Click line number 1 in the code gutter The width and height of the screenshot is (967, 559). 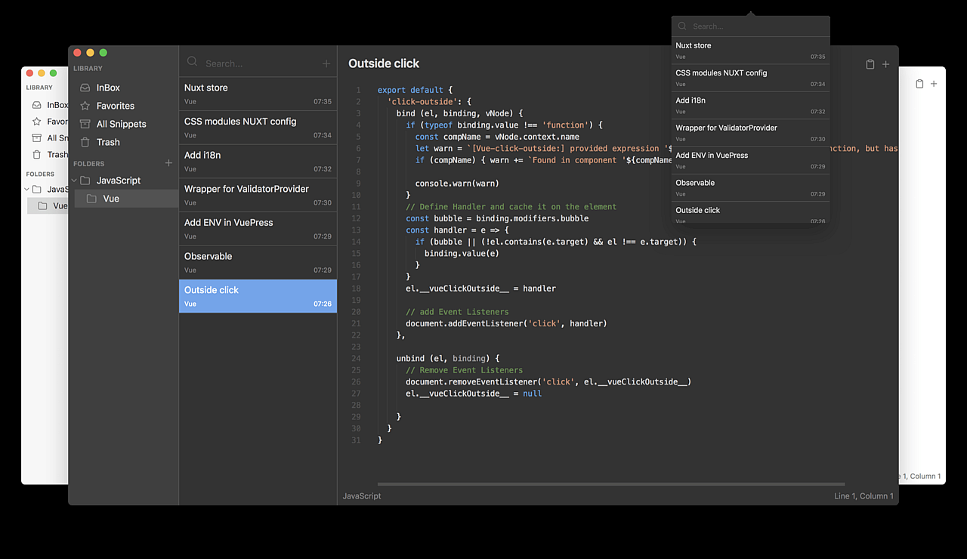click(x=358, y=90)
